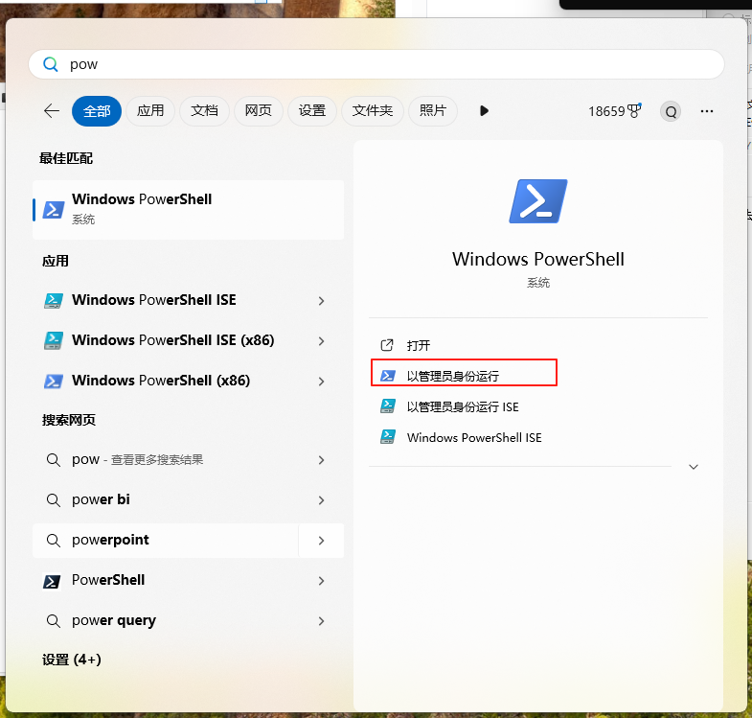
Task: Click Windows PowerShell ISE app icon
Action: click(54, 300)
